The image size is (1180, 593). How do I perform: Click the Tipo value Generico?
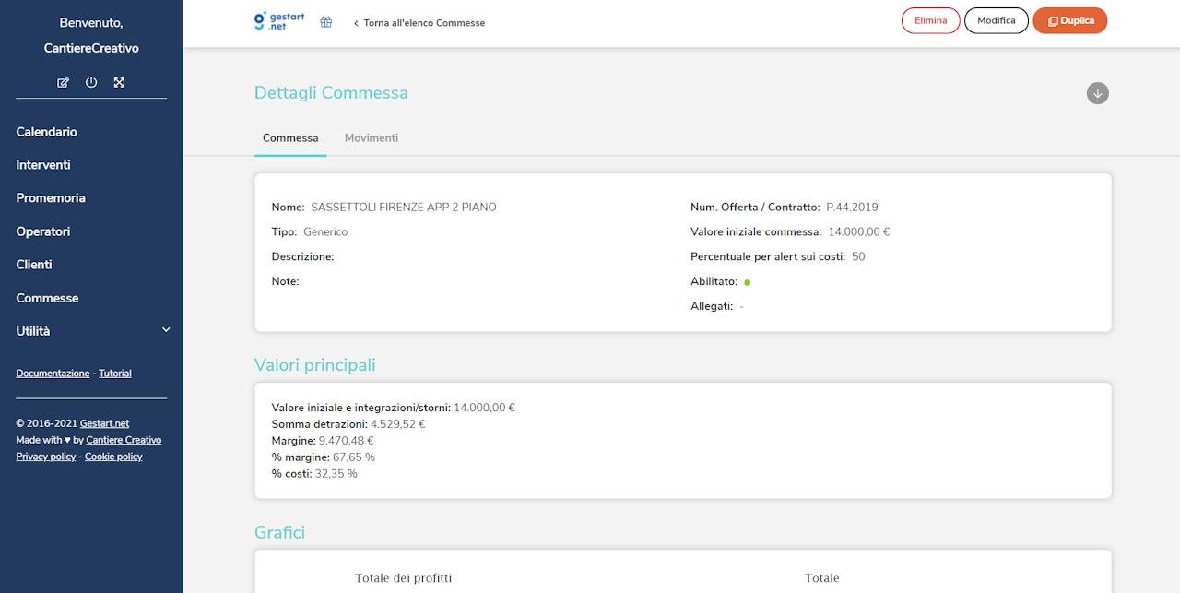[325, 232]
